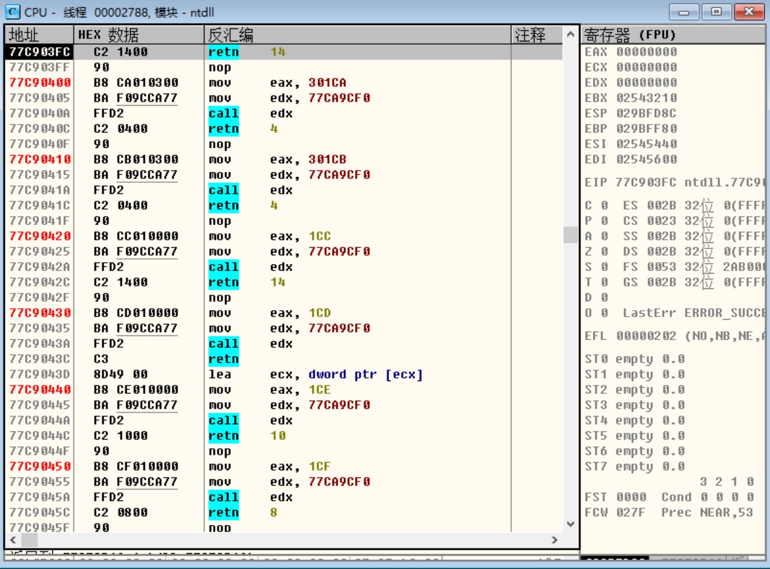Select the EAX register value
Screen dimensions: 770x569
[647, 52]
